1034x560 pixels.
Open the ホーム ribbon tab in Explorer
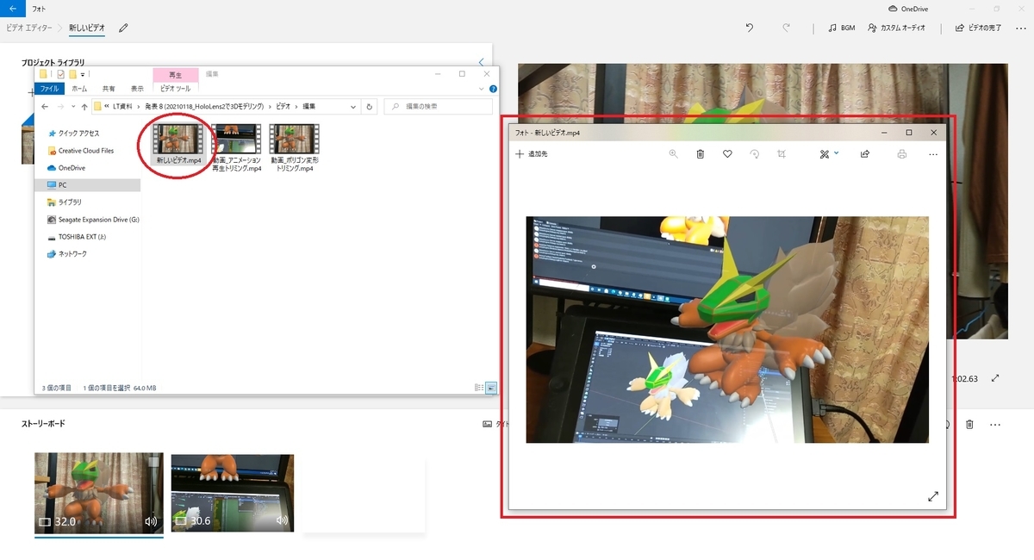(x=78, y=88)
